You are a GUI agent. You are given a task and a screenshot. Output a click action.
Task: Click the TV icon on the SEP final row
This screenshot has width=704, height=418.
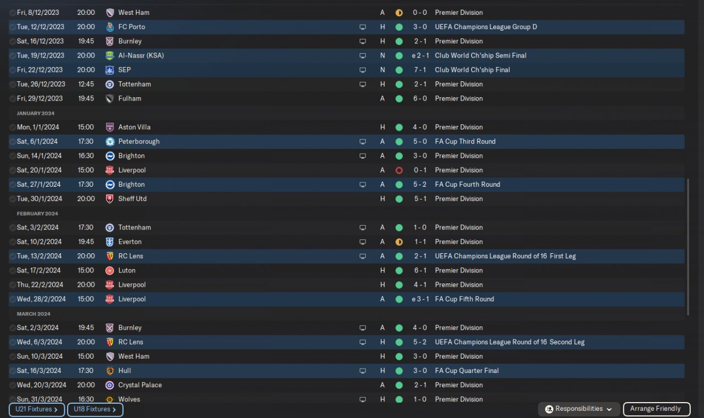(362, 70)
